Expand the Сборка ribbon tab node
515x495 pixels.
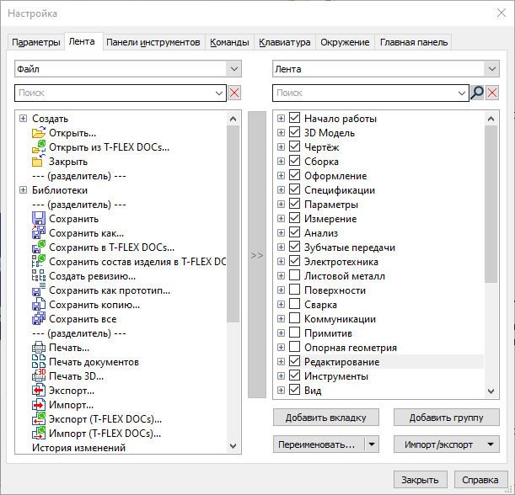[281, 161]
